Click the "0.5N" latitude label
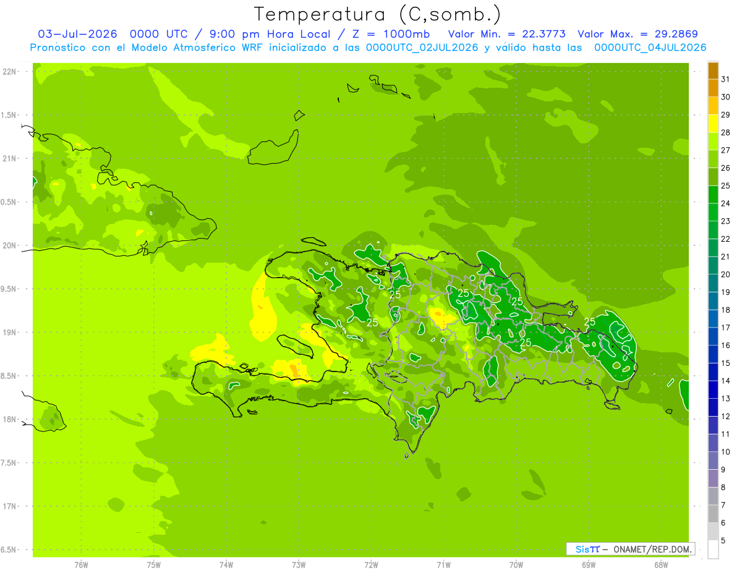The height and width of the screenshot is (573, 742). tap(9, 202)
